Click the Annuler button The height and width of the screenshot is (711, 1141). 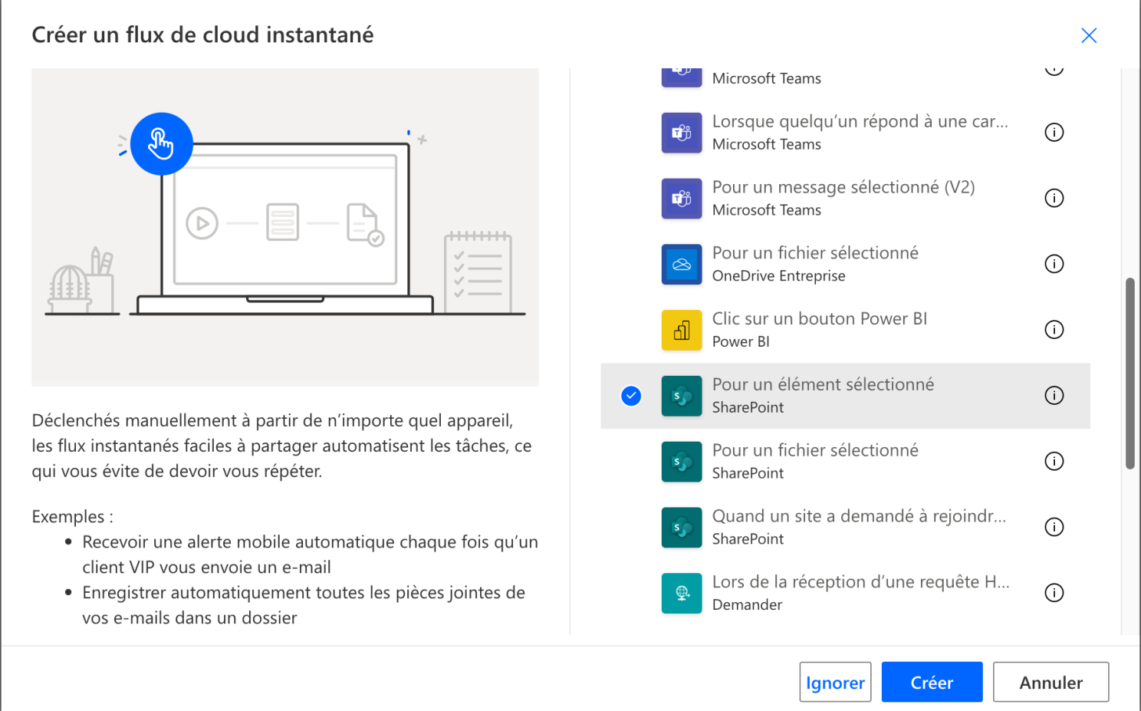(x=1051, y=682)
